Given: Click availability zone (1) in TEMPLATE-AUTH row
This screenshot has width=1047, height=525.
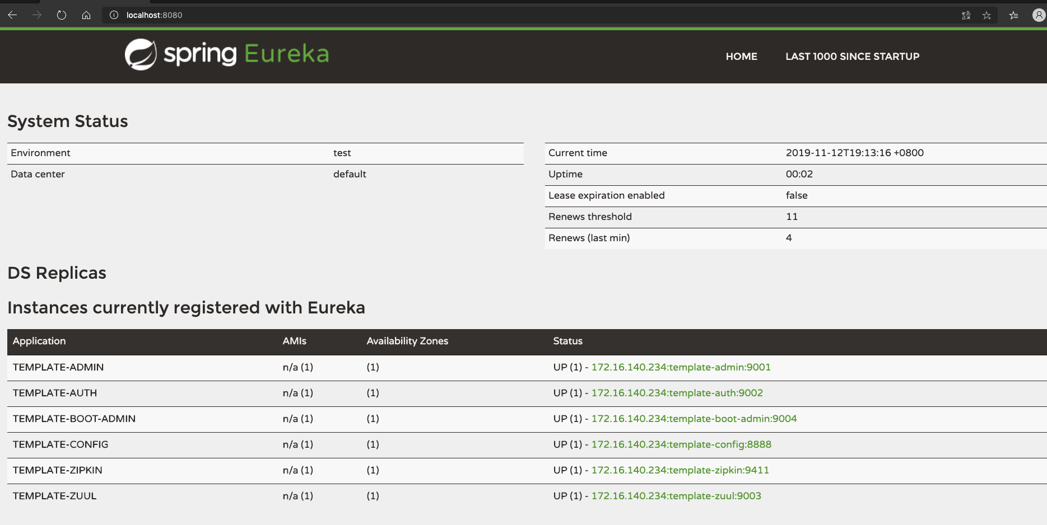Looking at the screenshot, I should pos(373,393).
